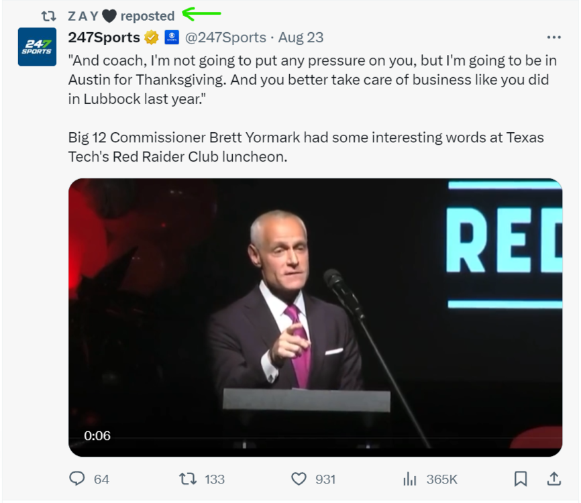The image size is (581, 503).
Task: Open the "Z A Y reposted" link
Action: (x=121, y=16)
